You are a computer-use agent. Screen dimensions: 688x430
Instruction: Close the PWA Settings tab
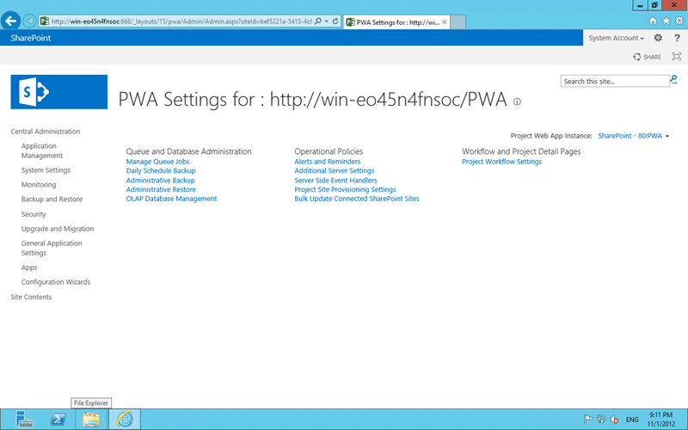coord(445,22)
